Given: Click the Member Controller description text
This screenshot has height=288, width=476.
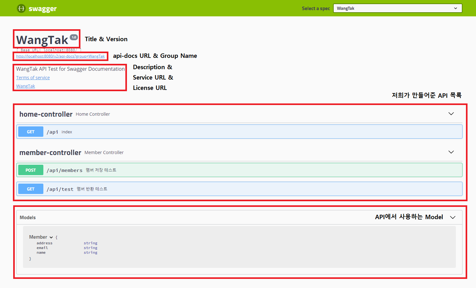Looking at the screenshot, I should (x=104, y=152).
